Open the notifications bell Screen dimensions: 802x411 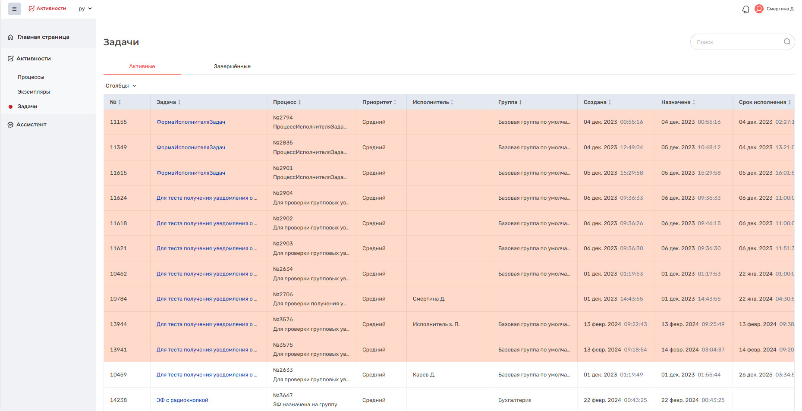tap(745, 9)
